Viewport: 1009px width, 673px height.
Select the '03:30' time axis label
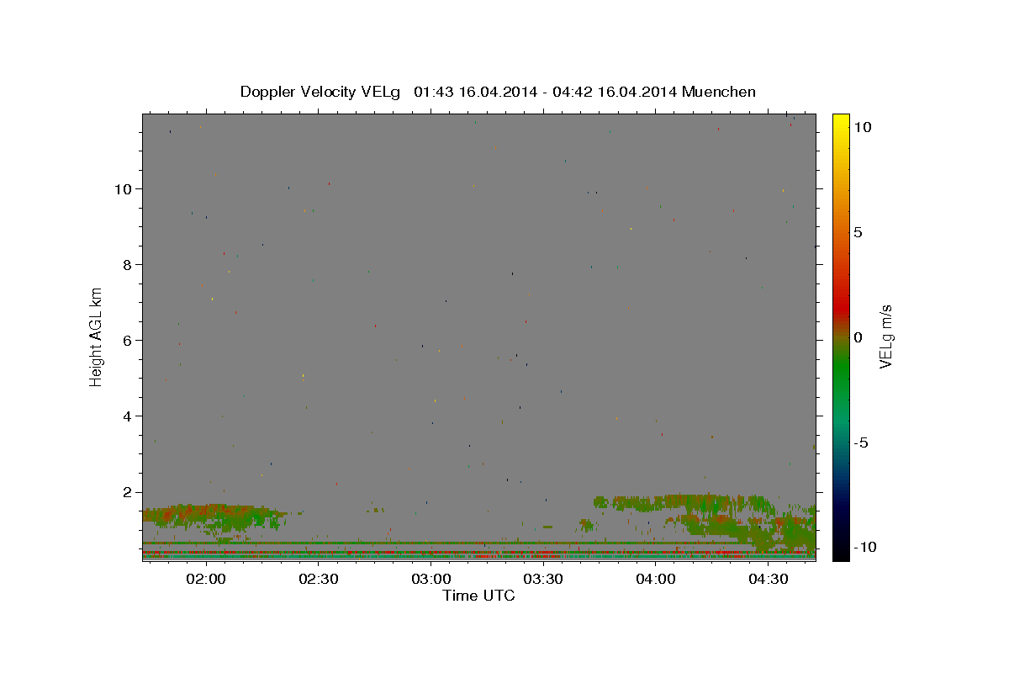click(x=543, y=579)
